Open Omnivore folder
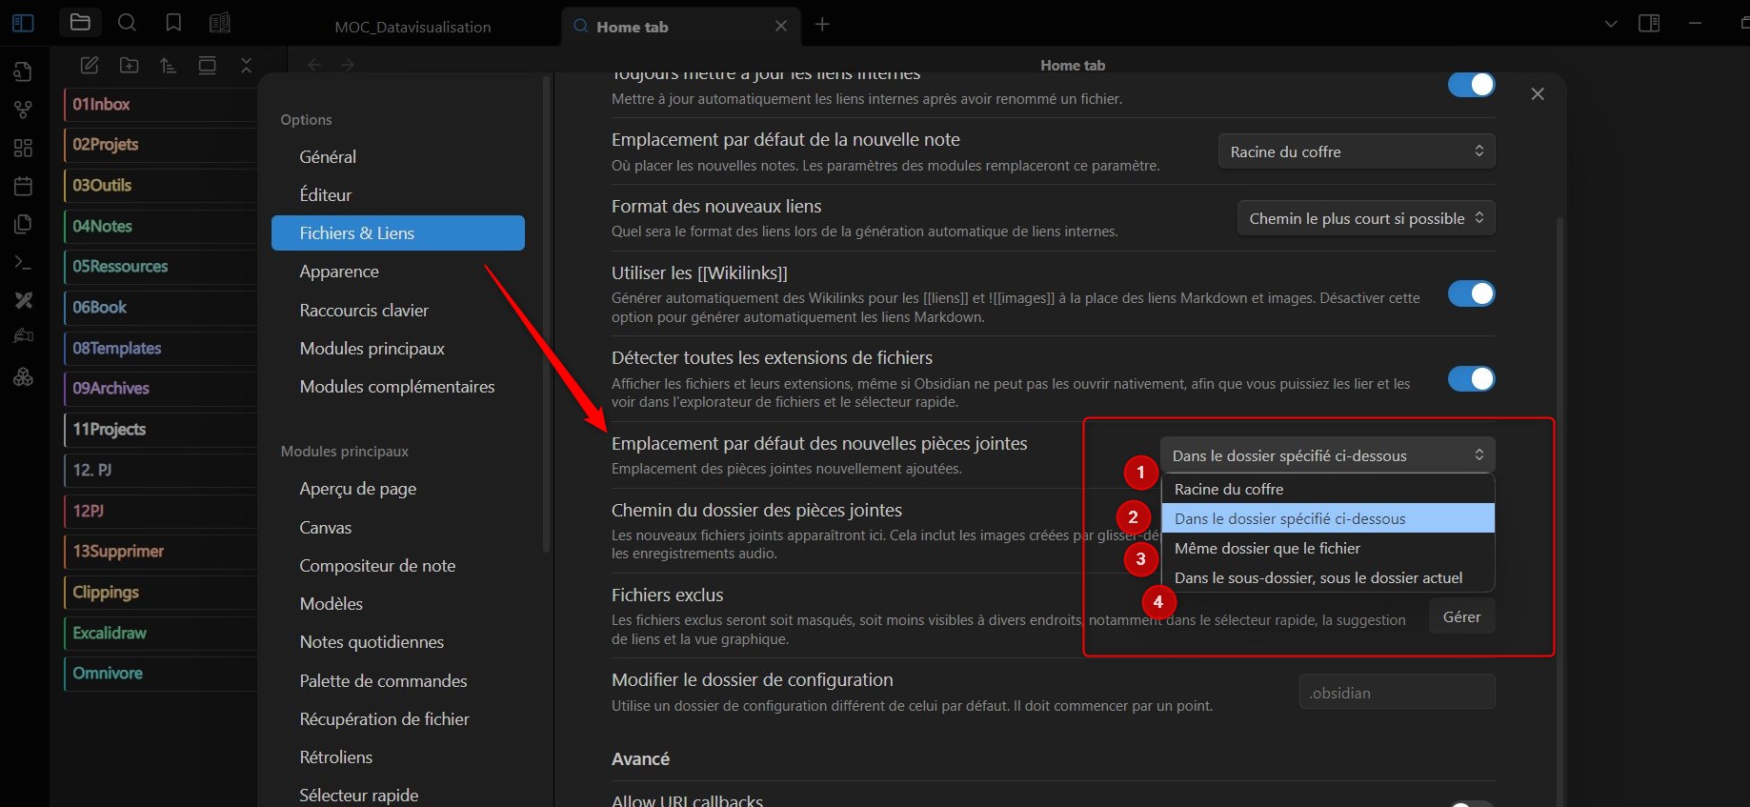 160,673
